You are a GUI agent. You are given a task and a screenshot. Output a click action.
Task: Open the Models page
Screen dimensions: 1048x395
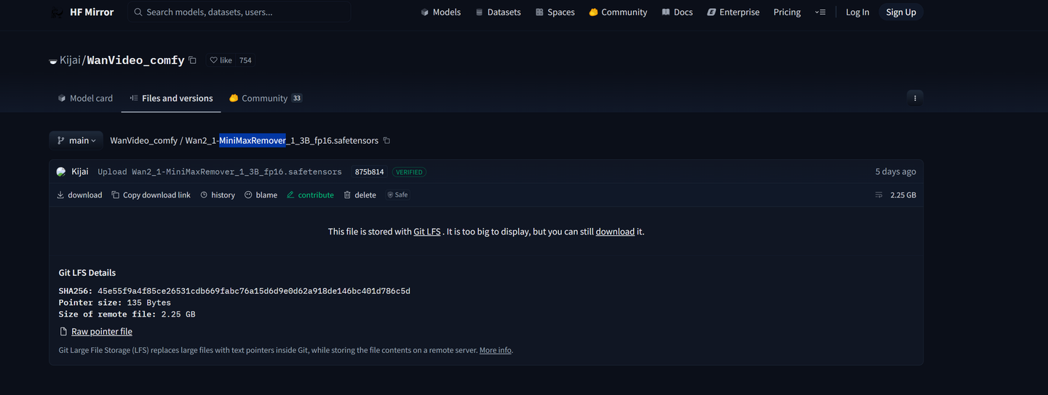(x=440, y=12)
